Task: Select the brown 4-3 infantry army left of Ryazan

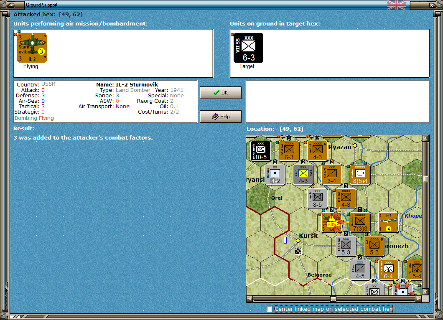Action: tap(317, 151)
